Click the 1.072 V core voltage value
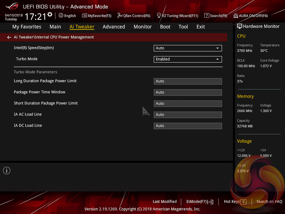This screenshot has height=214, width=285. [266, 66]
